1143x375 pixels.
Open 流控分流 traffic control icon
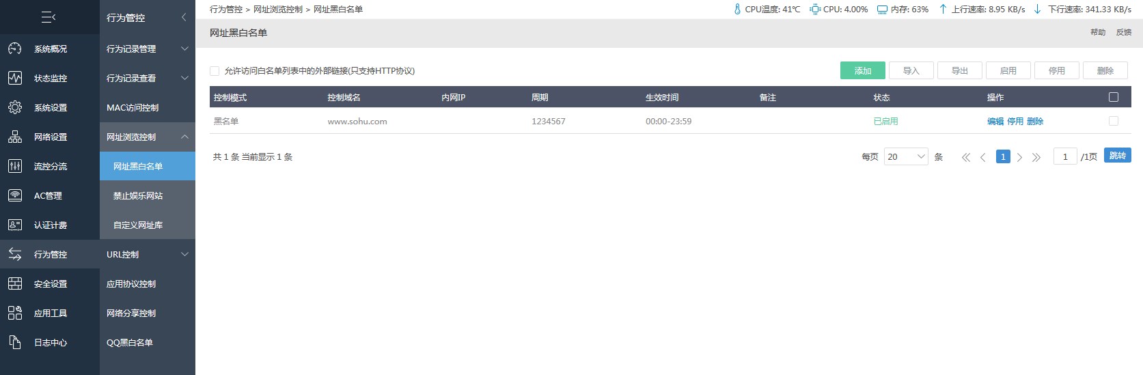pos(15,166)
